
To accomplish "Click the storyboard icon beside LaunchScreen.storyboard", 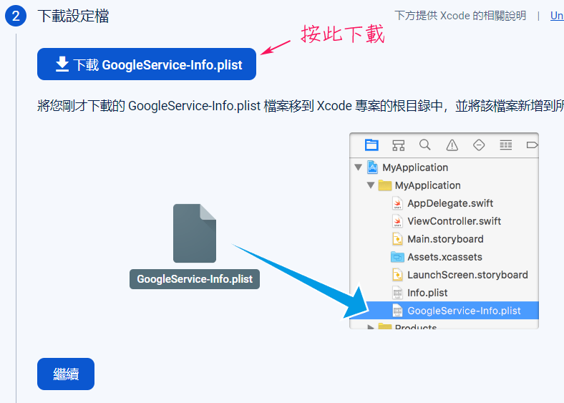I will 397,275.
